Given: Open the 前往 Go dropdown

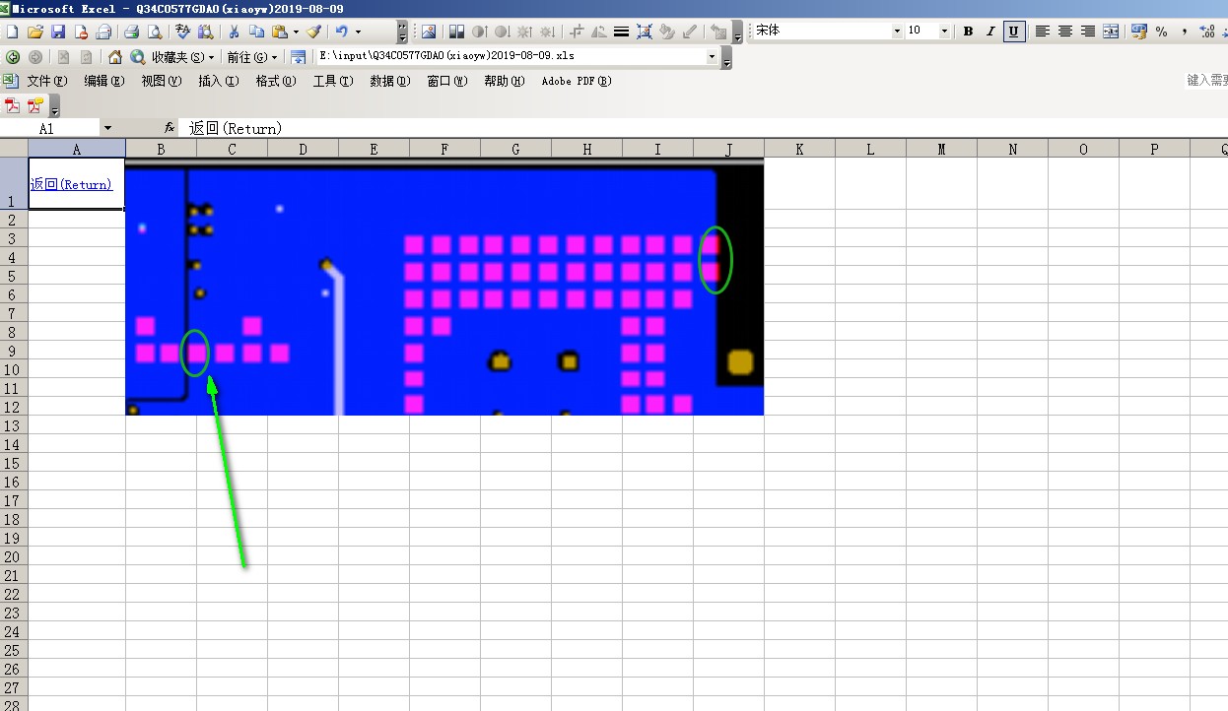Looking at the screenshot, I should (252, 57).
